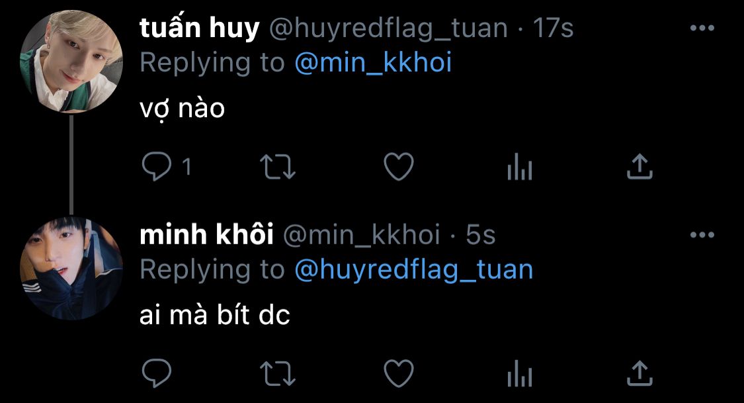
Task: Open more options for tuấn huy's tweet
Action: [x=702, y=28]
